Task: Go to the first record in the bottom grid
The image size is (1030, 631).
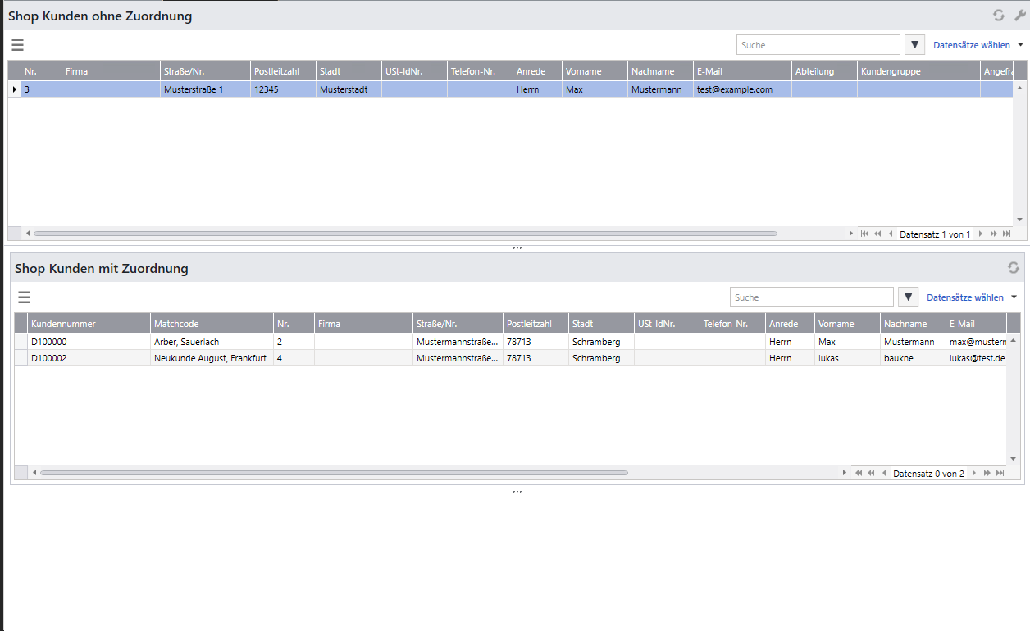Action: pos(858,474)
